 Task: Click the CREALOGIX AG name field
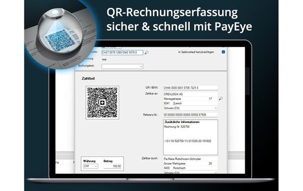click(191, 94)
